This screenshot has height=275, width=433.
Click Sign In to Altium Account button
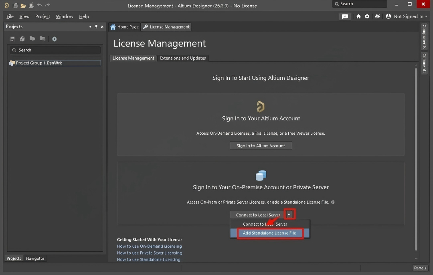click(261, 146)
